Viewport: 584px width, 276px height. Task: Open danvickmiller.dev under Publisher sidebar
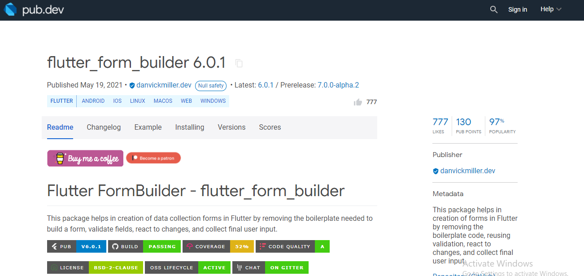pos(467,171)
